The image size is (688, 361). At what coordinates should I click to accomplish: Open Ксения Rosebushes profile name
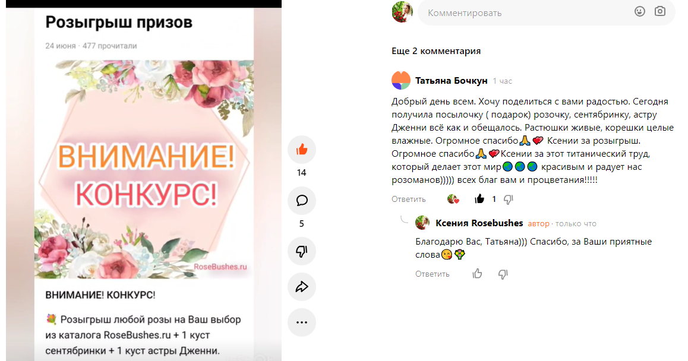point(479,223)
